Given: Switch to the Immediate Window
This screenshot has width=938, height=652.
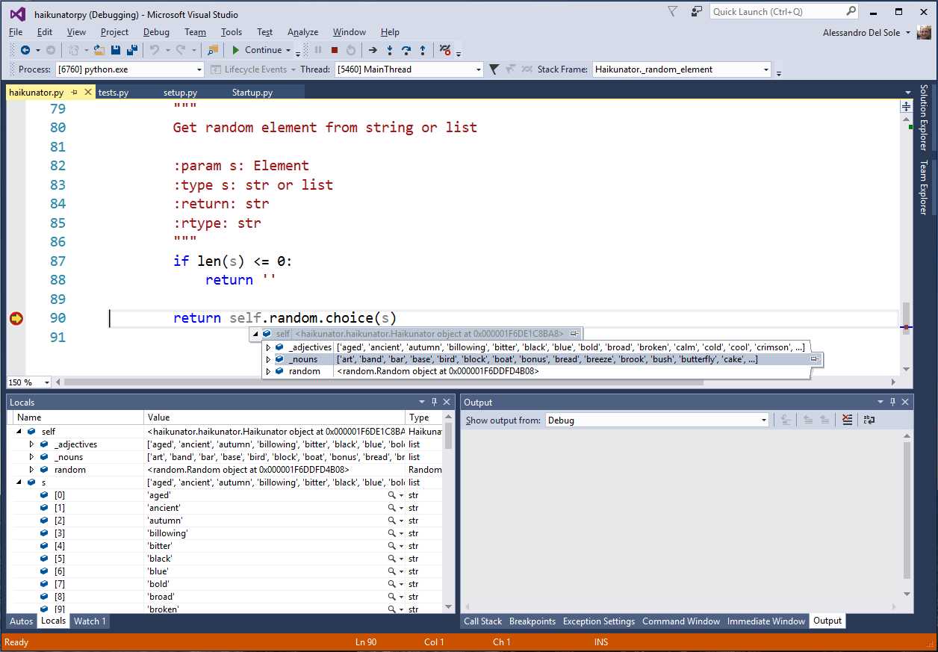Looking at the screenshot, I should [765, 621].
